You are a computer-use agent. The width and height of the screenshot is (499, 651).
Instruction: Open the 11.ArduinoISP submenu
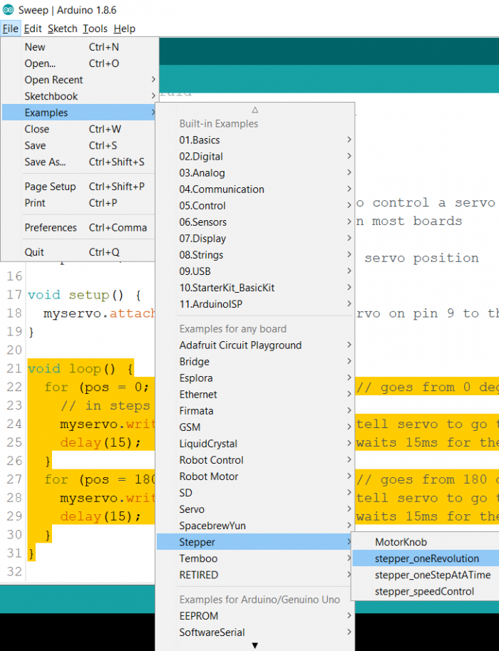255,304
